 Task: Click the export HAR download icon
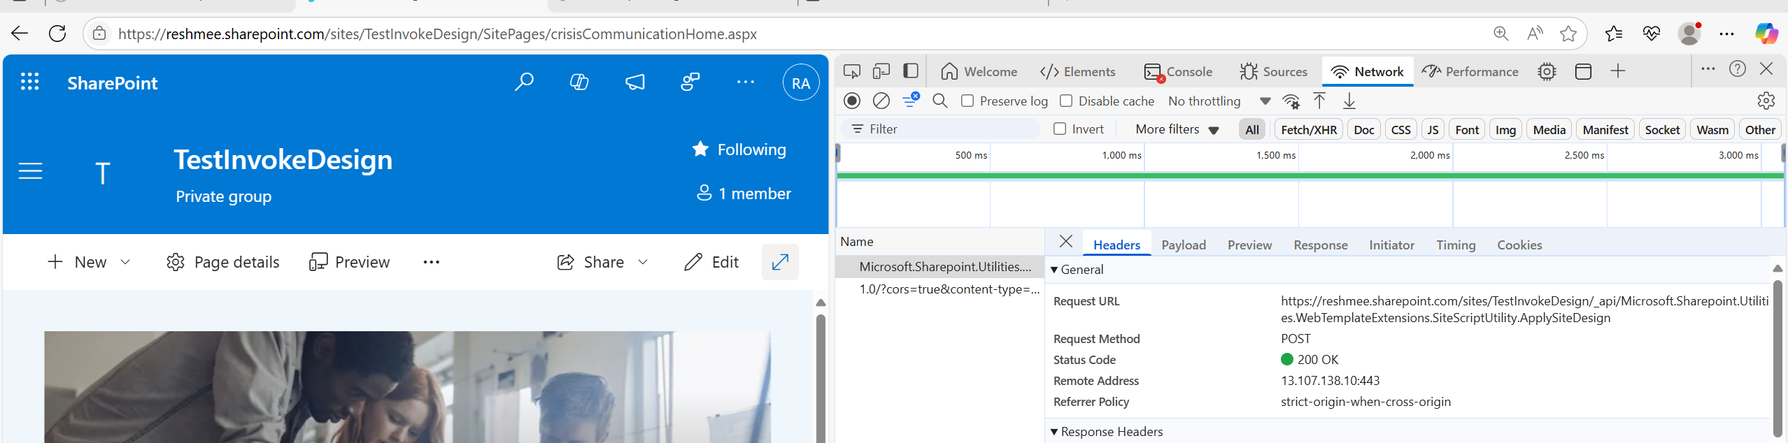click(1349, 101)
